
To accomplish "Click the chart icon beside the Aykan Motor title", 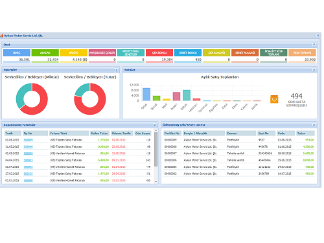I will pos(1,36).
